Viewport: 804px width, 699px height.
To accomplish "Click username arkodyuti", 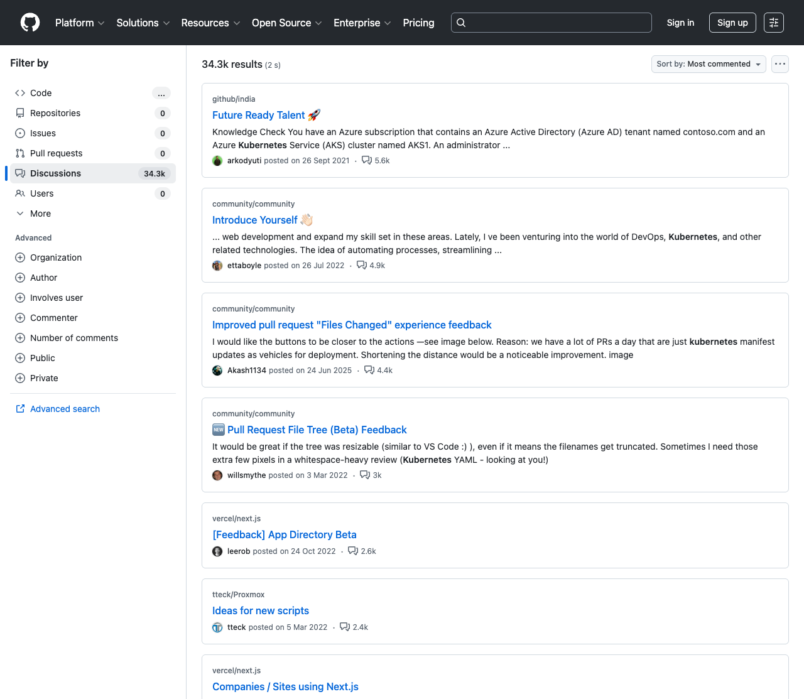I will (244, 161).
